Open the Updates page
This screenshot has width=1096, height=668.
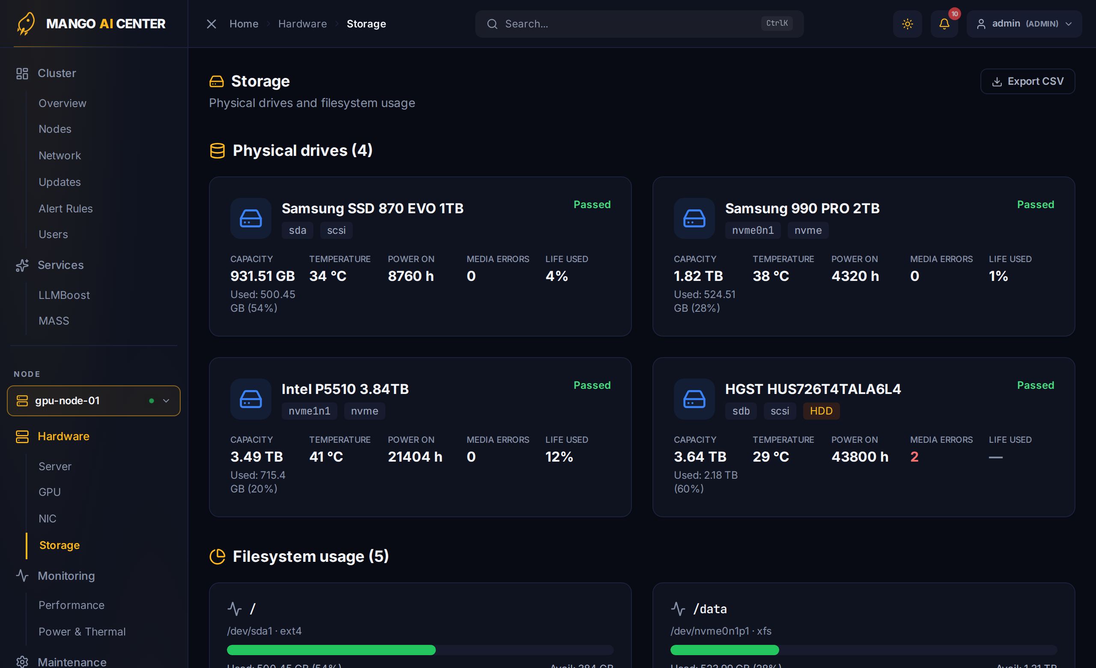coord(60,182)
